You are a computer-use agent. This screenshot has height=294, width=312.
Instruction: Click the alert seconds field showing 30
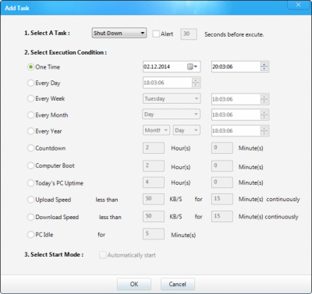(x=189, y=34)
